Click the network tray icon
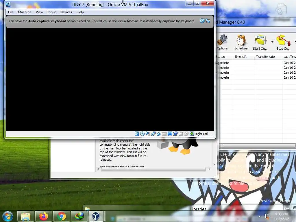Screen dimensions: 296x222 click(267, 217)
